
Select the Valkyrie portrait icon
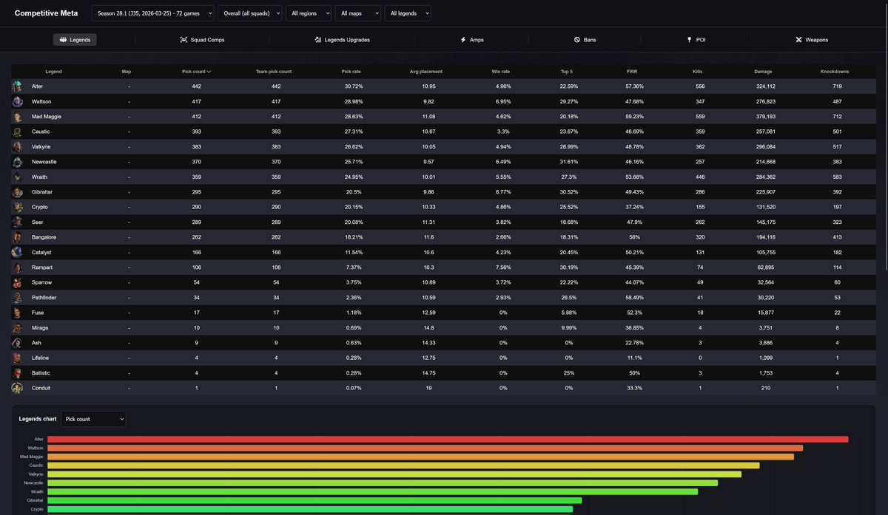[x=17, y=147]
